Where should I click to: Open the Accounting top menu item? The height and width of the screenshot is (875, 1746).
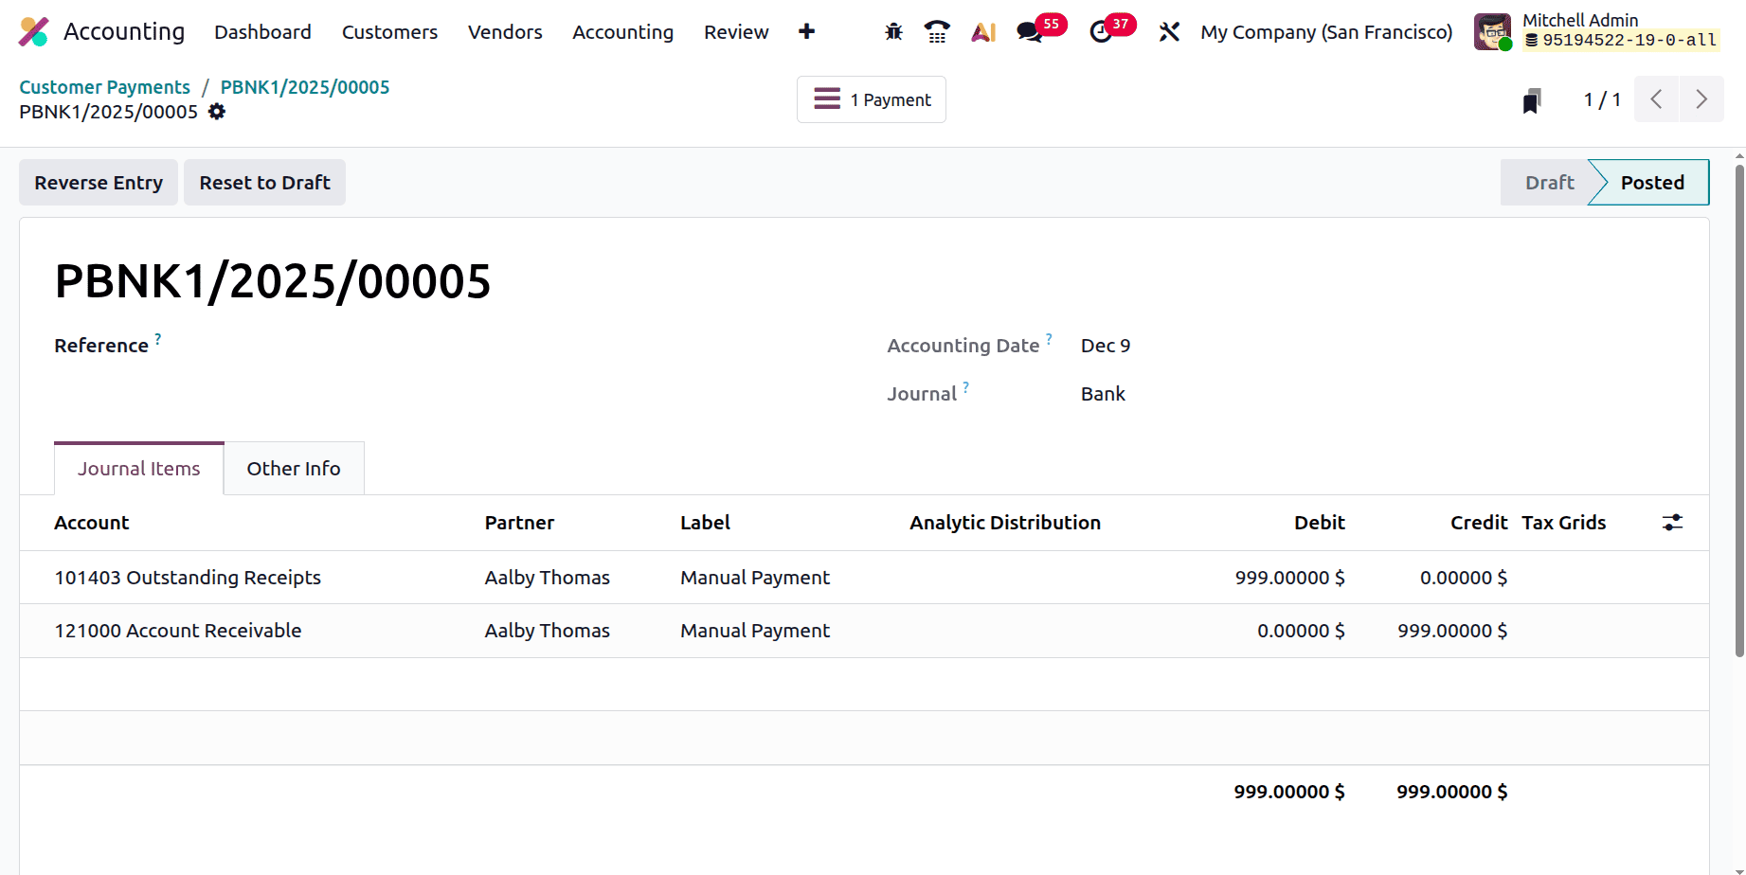click(x=622, y=32)
